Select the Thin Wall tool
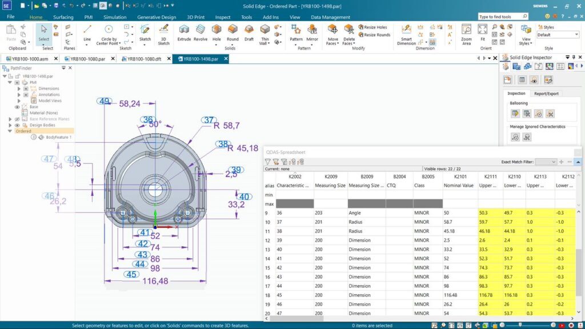The width and height of the screenshot is (585, 329). [x=265, y=35]
